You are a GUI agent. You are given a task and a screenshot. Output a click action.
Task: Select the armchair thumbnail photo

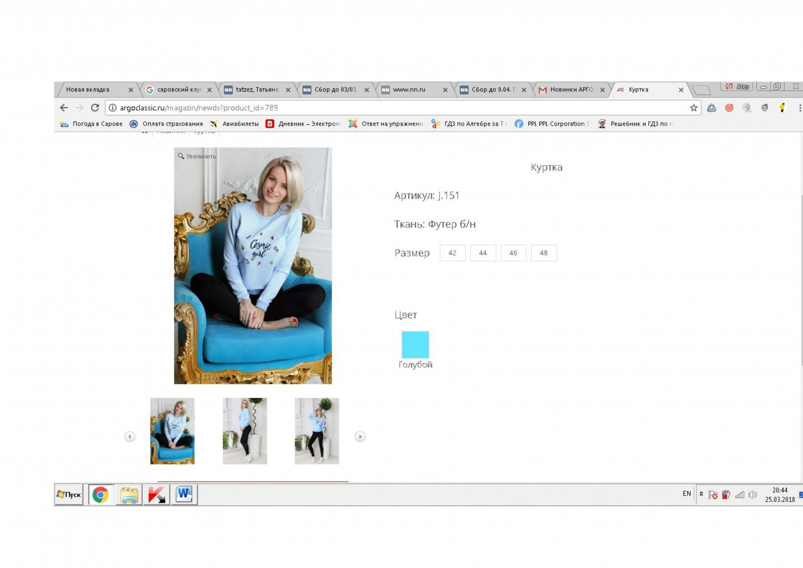(172, 431)
